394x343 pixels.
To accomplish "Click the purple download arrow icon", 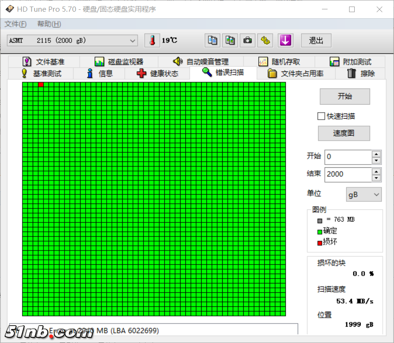I will point(285,41).
